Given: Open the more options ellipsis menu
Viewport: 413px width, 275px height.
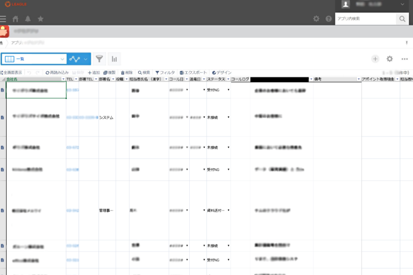Looking at the screenshot, I should pos(404,59).
